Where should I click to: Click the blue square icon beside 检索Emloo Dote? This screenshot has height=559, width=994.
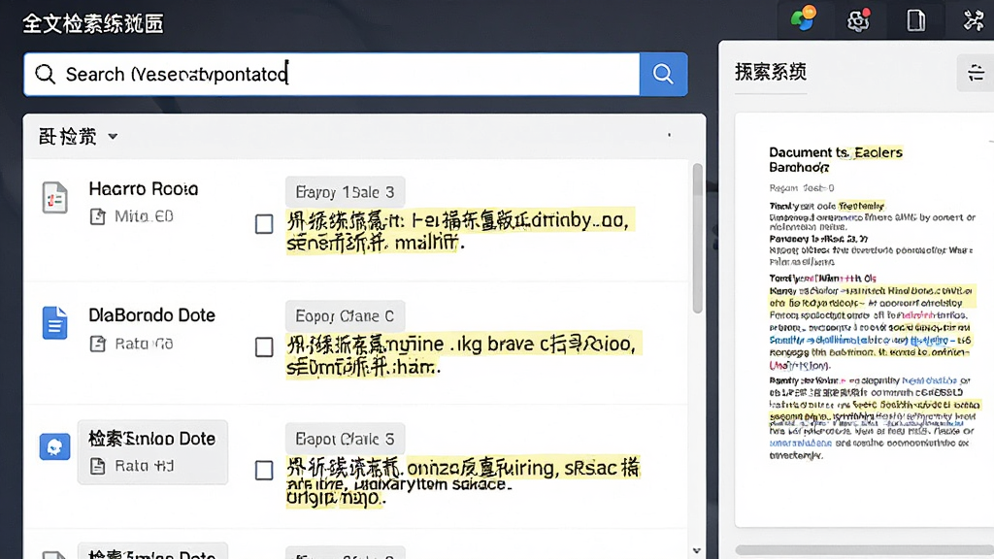(55, 446)
